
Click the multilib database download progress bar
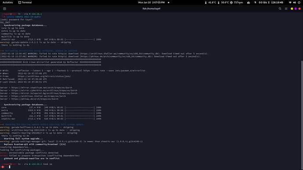click(x=79, y=116)
